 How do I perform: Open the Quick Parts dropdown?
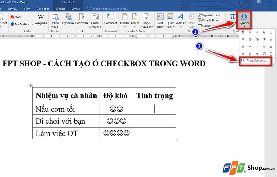click(x=170, y=21)
